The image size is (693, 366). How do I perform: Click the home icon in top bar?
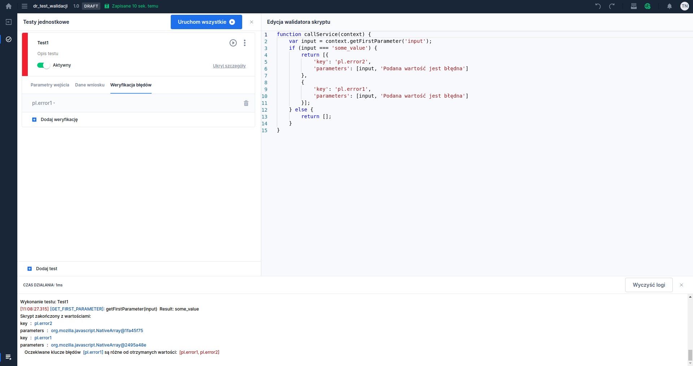click(x=9, y=6)
